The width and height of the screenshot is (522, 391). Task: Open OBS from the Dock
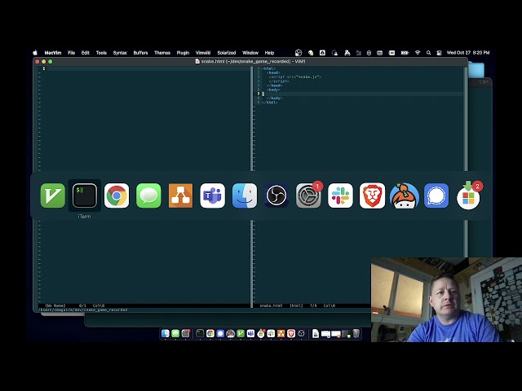tap(301, 333)
